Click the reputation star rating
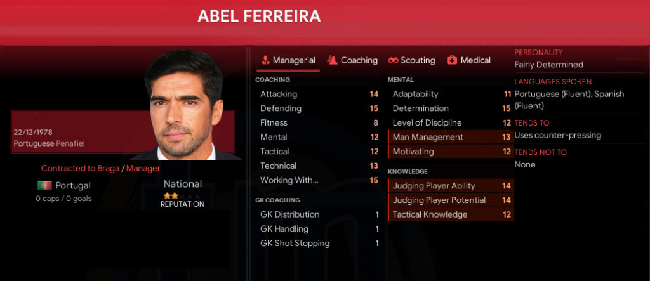 pyautogui.click(x=171, y=196)
